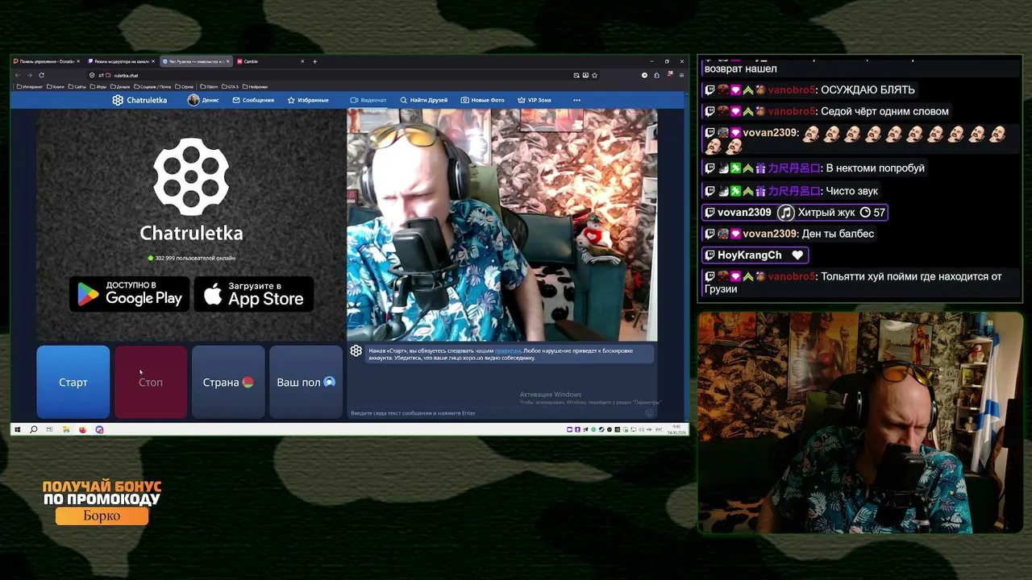Screen dimensions: 1032x580
Task: Open Windows taskbar search
Action: pyautogui.click(x=33, y=429)
